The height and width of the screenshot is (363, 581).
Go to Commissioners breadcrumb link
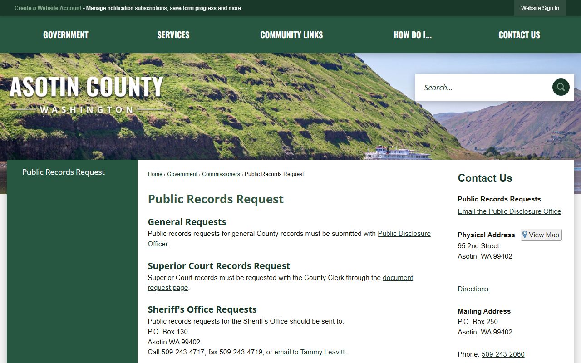(221, 174)
